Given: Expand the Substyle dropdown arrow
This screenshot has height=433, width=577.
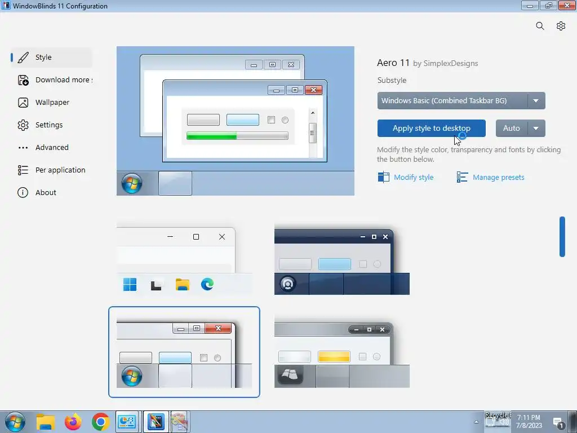Looking at the screenshot, I should point(536,100).
